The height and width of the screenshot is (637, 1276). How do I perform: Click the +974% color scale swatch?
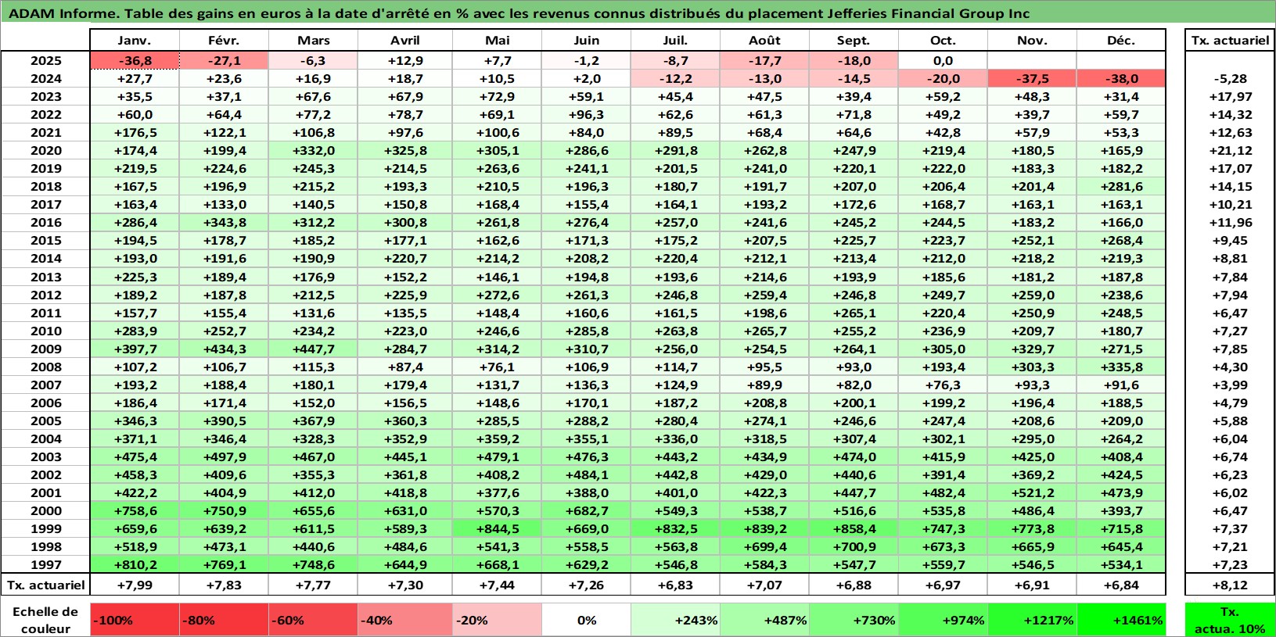[943, 620]
